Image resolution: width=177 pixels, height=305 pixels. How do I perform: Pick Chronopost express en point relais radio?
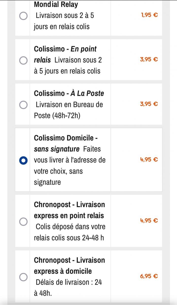click(x=24, y=221)
